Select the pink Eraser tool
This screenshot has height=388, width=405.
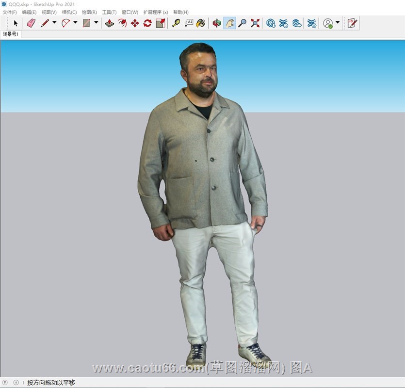tap(31, 23)
